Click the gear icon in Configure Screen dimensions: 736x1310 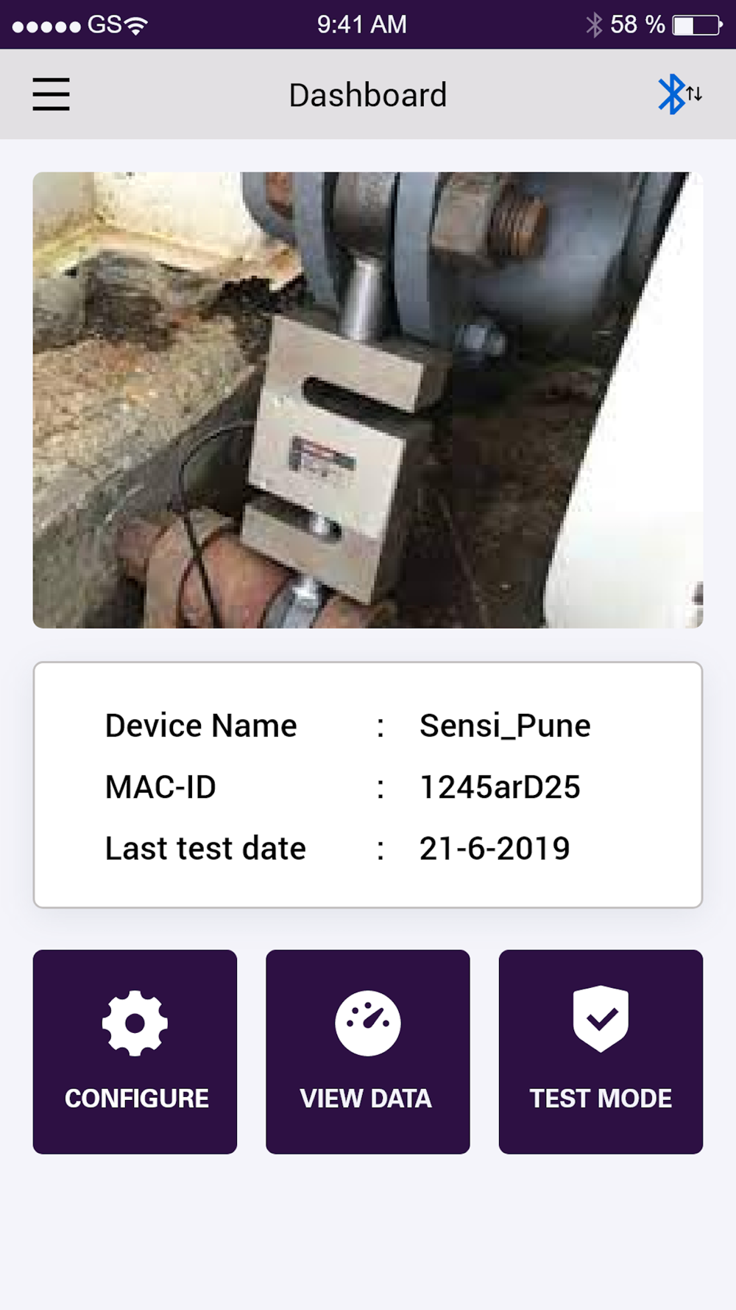click(x=135, y=1023)
